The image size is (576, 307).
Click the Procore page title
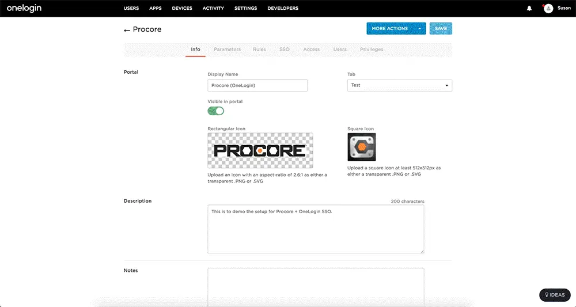tap(147, 29)
